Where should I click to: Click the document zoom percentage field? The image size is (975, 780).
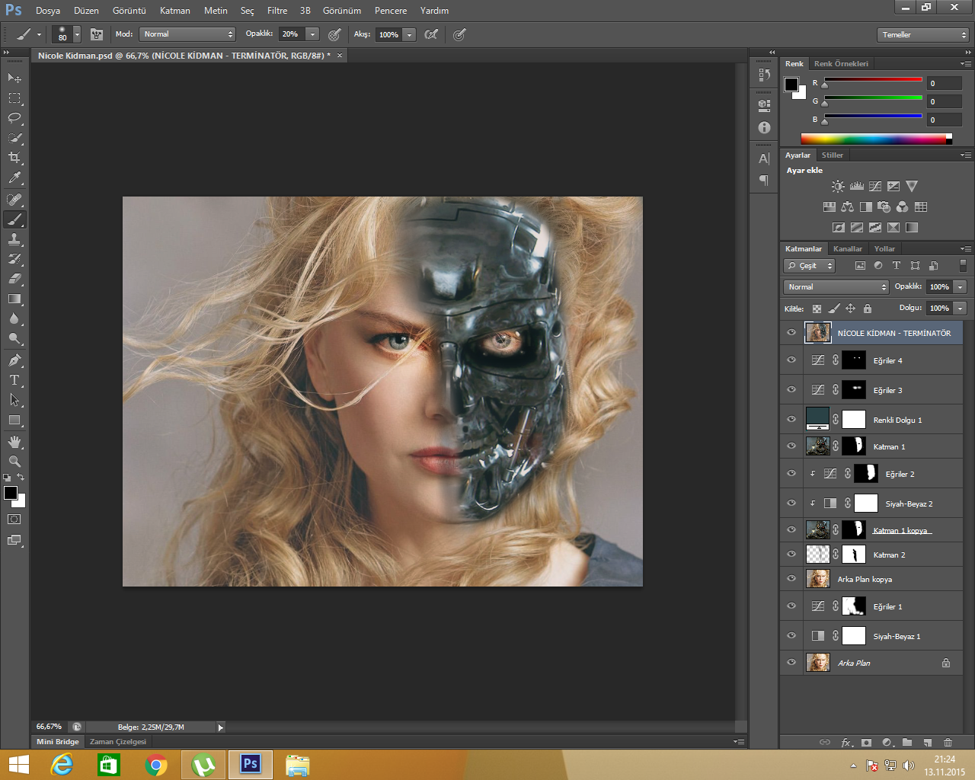50,727
